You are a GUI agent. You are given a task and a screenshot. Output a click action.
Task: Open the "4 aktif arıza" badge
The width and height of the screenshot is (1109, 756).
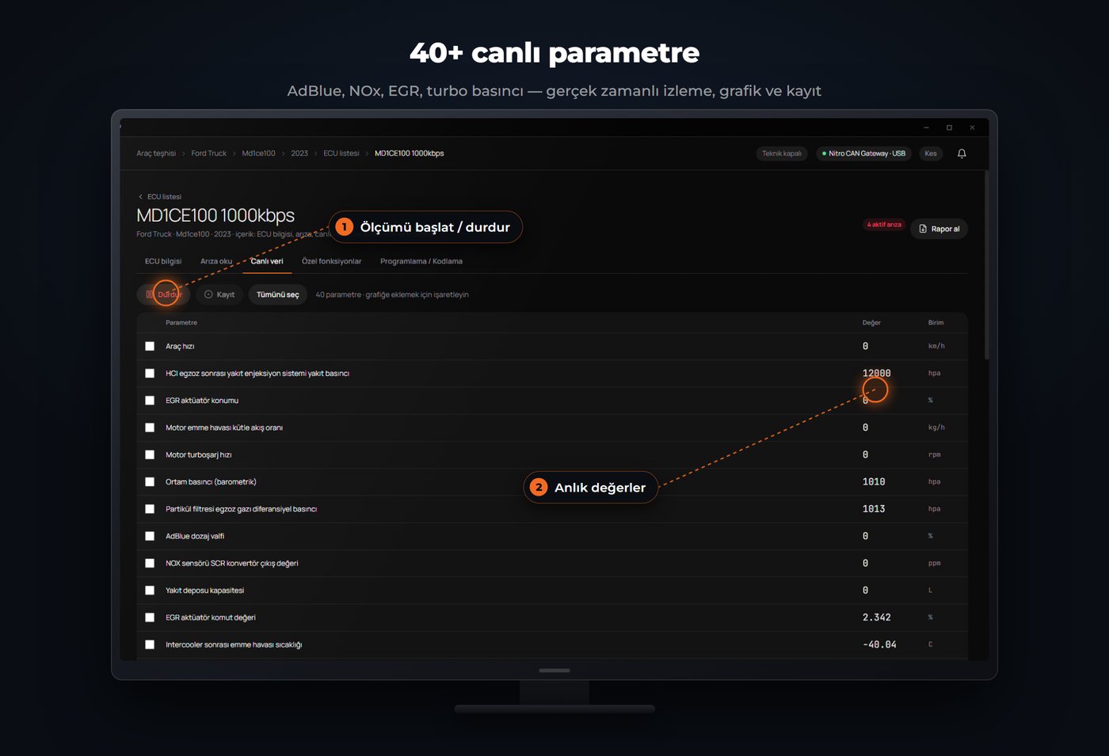pyautogui.click(x=884, y=225)
